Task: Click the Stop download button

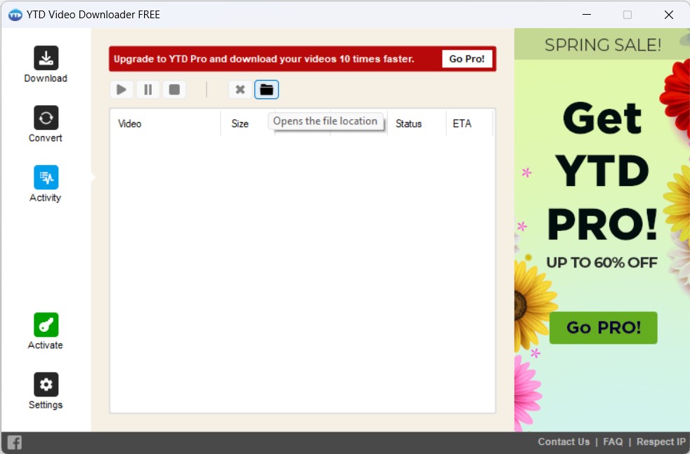Action: [174, 90]
